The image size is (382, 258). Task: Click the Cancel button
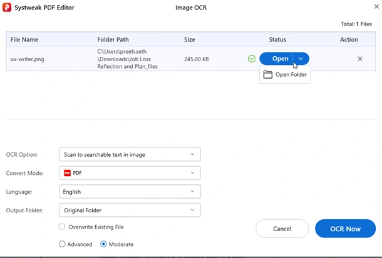coord(282,229)
